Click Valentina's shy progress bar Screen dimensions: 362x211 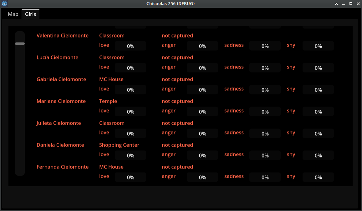pos(318,46)
